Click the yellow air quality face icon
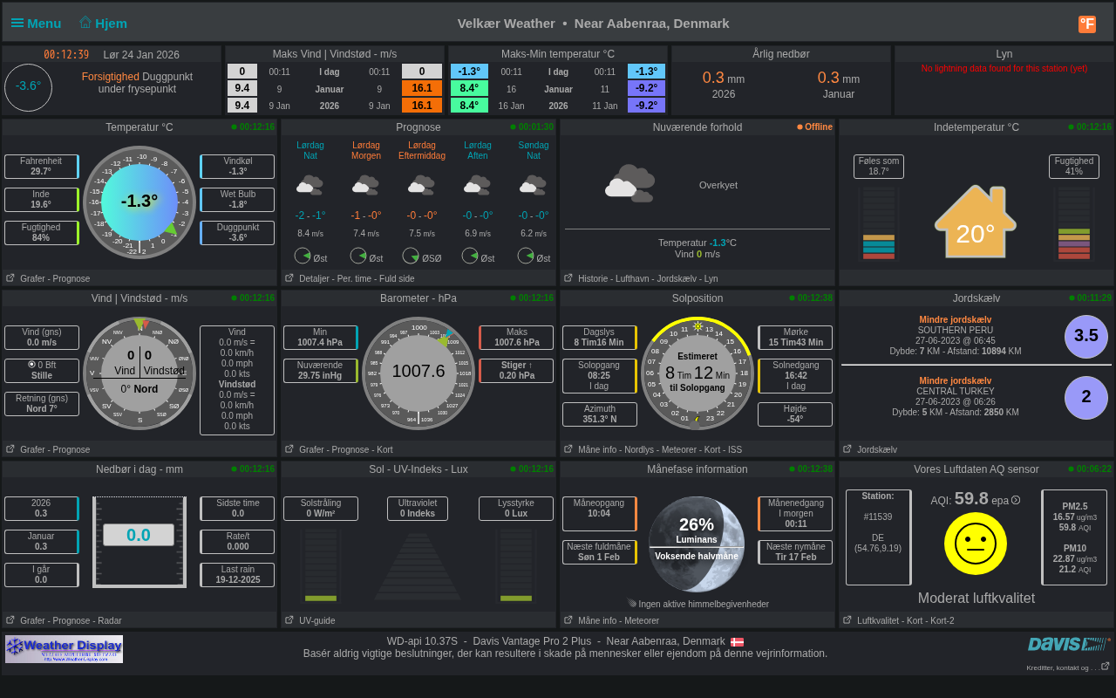Screen dimensions: 1116x698 click(x=975, y=544)
